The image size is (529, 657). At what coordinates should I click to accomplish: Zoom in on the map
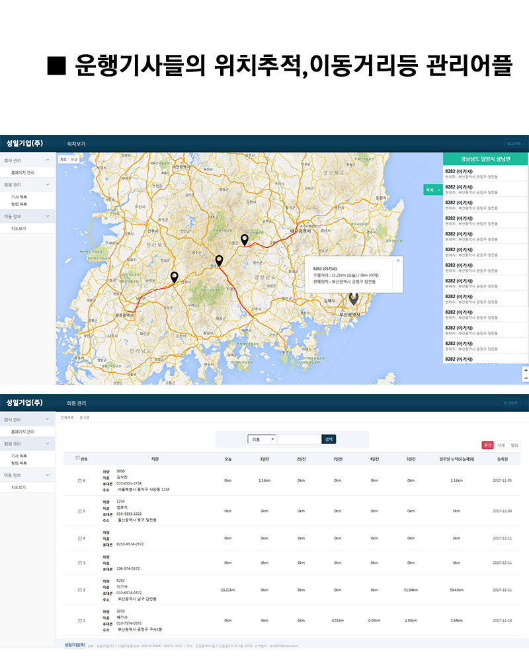(x=525, y=370)
